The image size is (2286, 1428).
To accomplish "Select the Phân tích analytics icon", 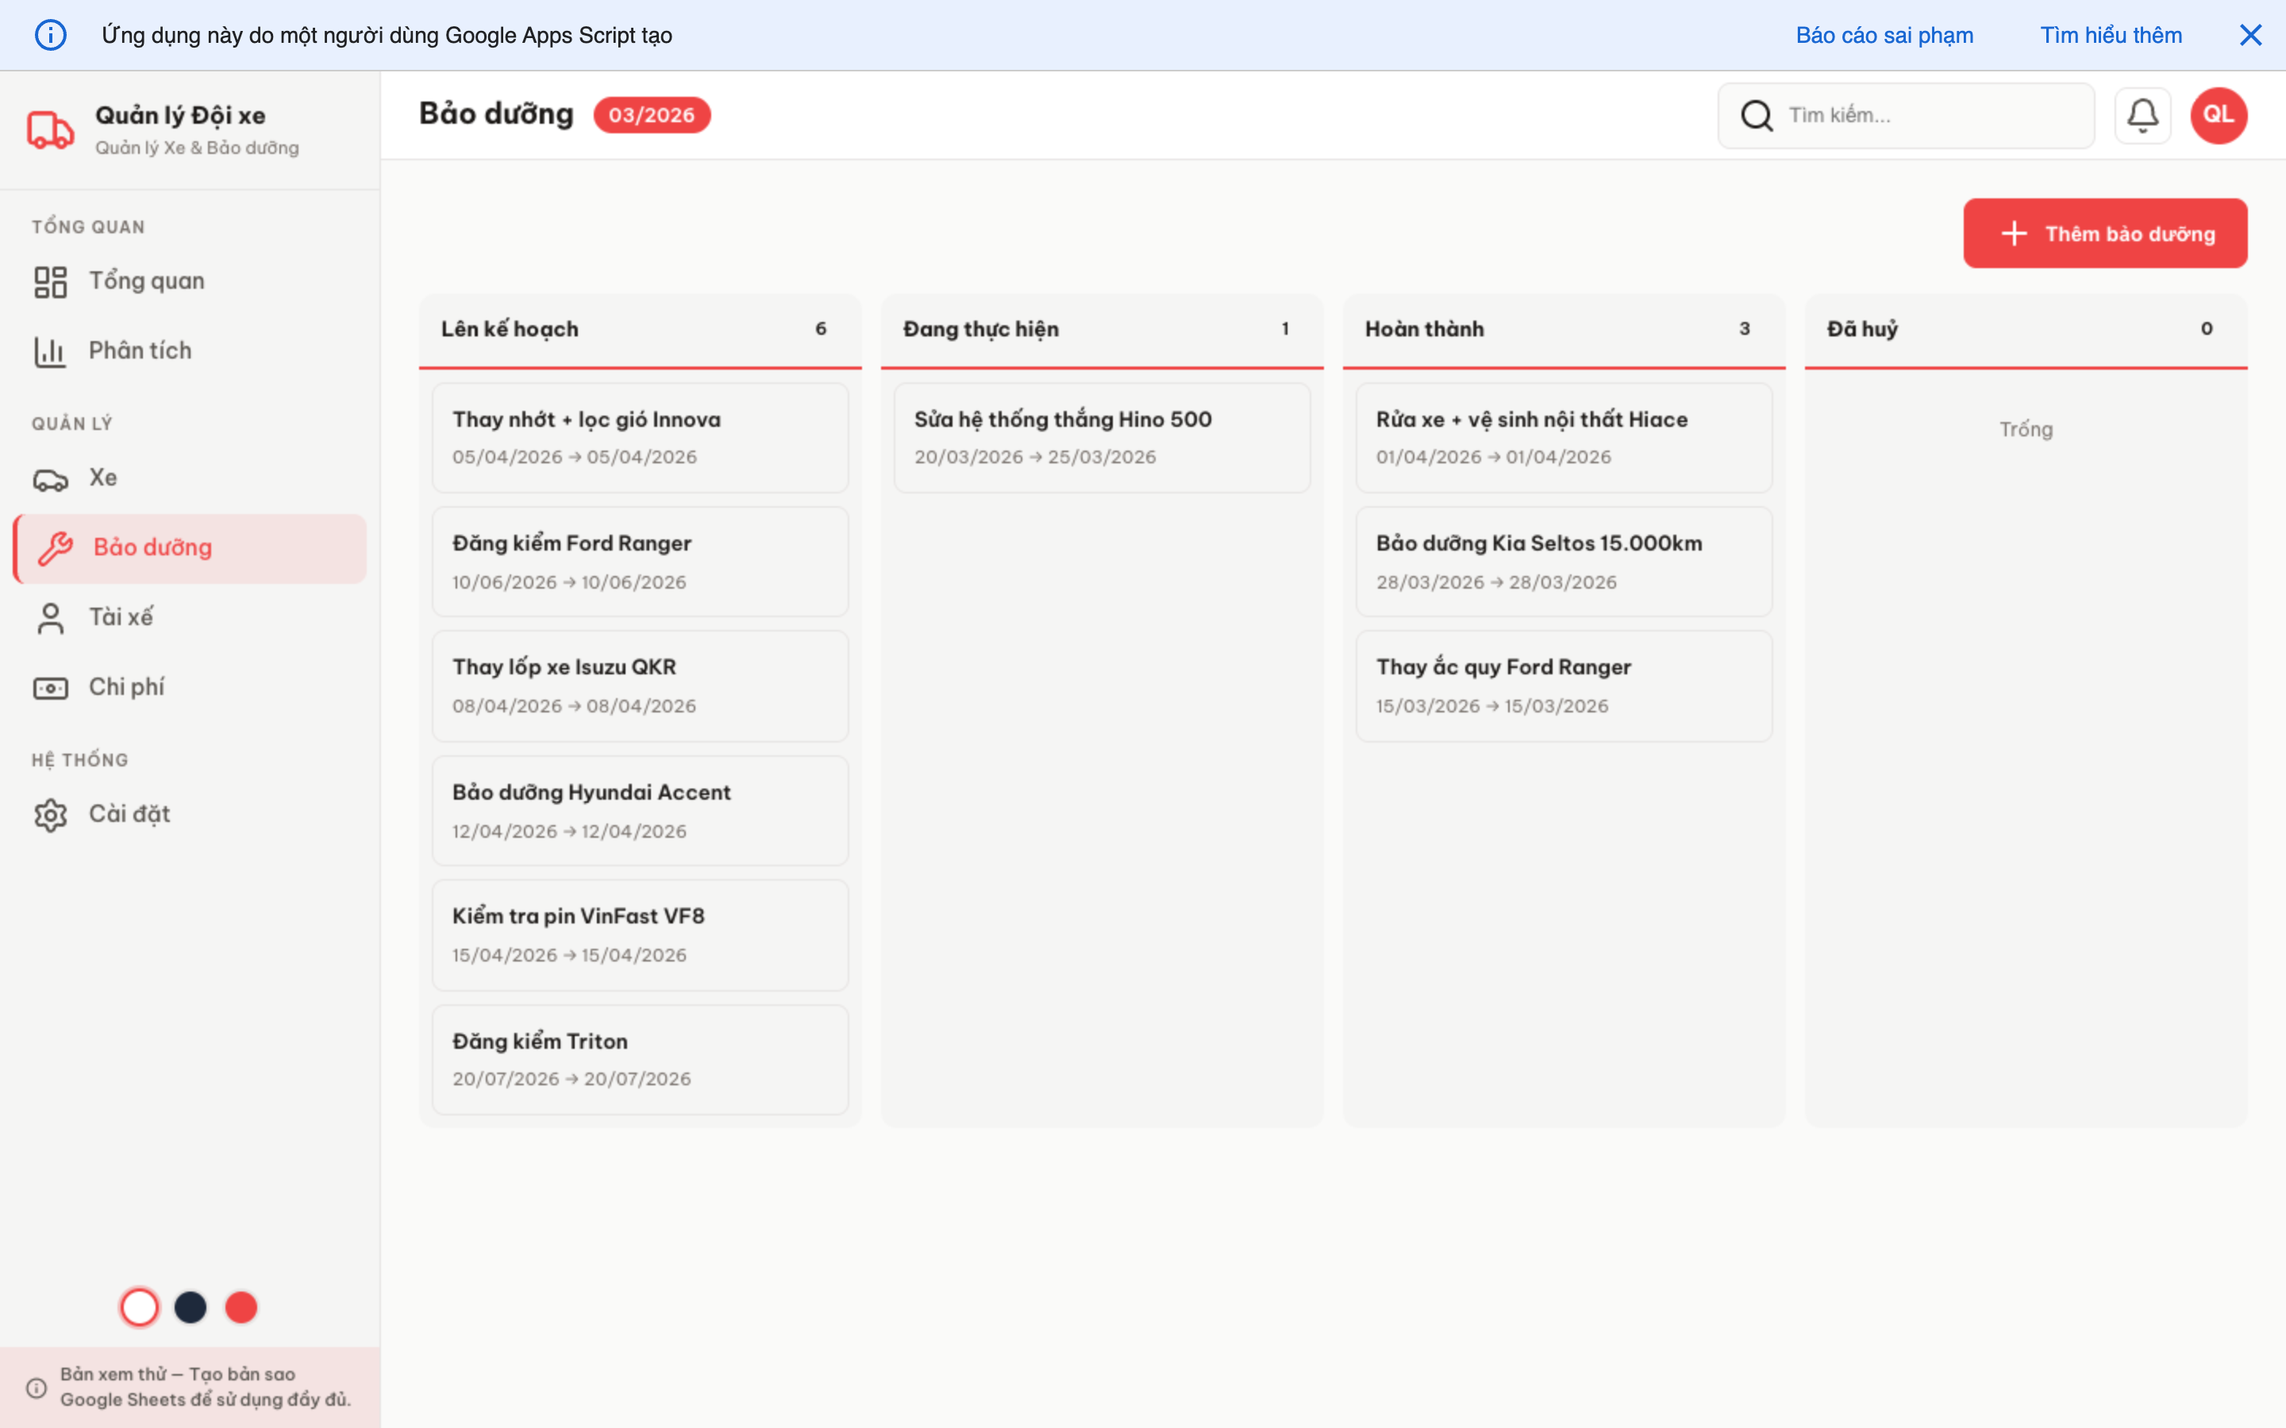I will [x=50, y=351].
